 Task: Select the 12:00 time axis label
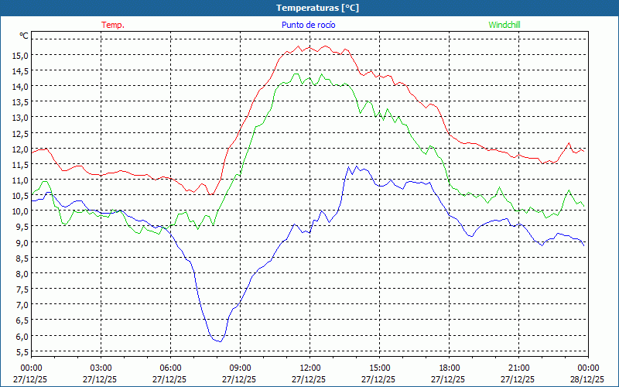point(310,368)
